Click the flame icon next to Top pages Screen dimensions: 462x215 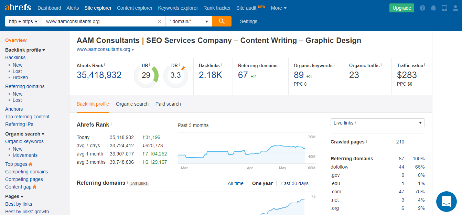coord(30,164)
